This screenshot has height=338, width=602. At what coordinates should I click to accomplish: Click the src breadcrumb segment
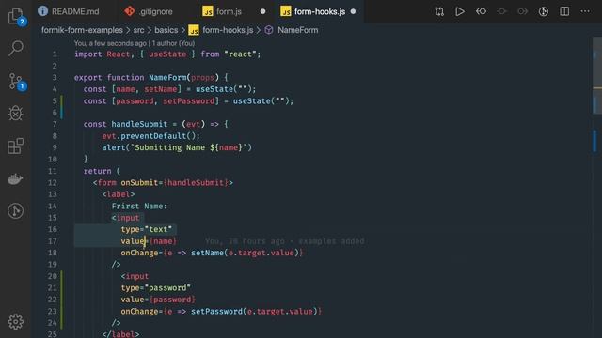(138, 30)
